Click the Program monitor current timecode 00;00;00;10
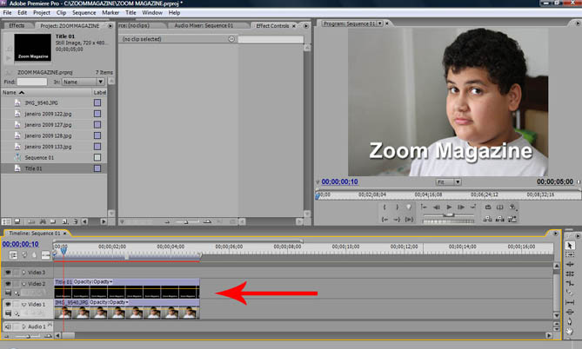The width and height of the screenshot is (582, 349). coord(340,182)
